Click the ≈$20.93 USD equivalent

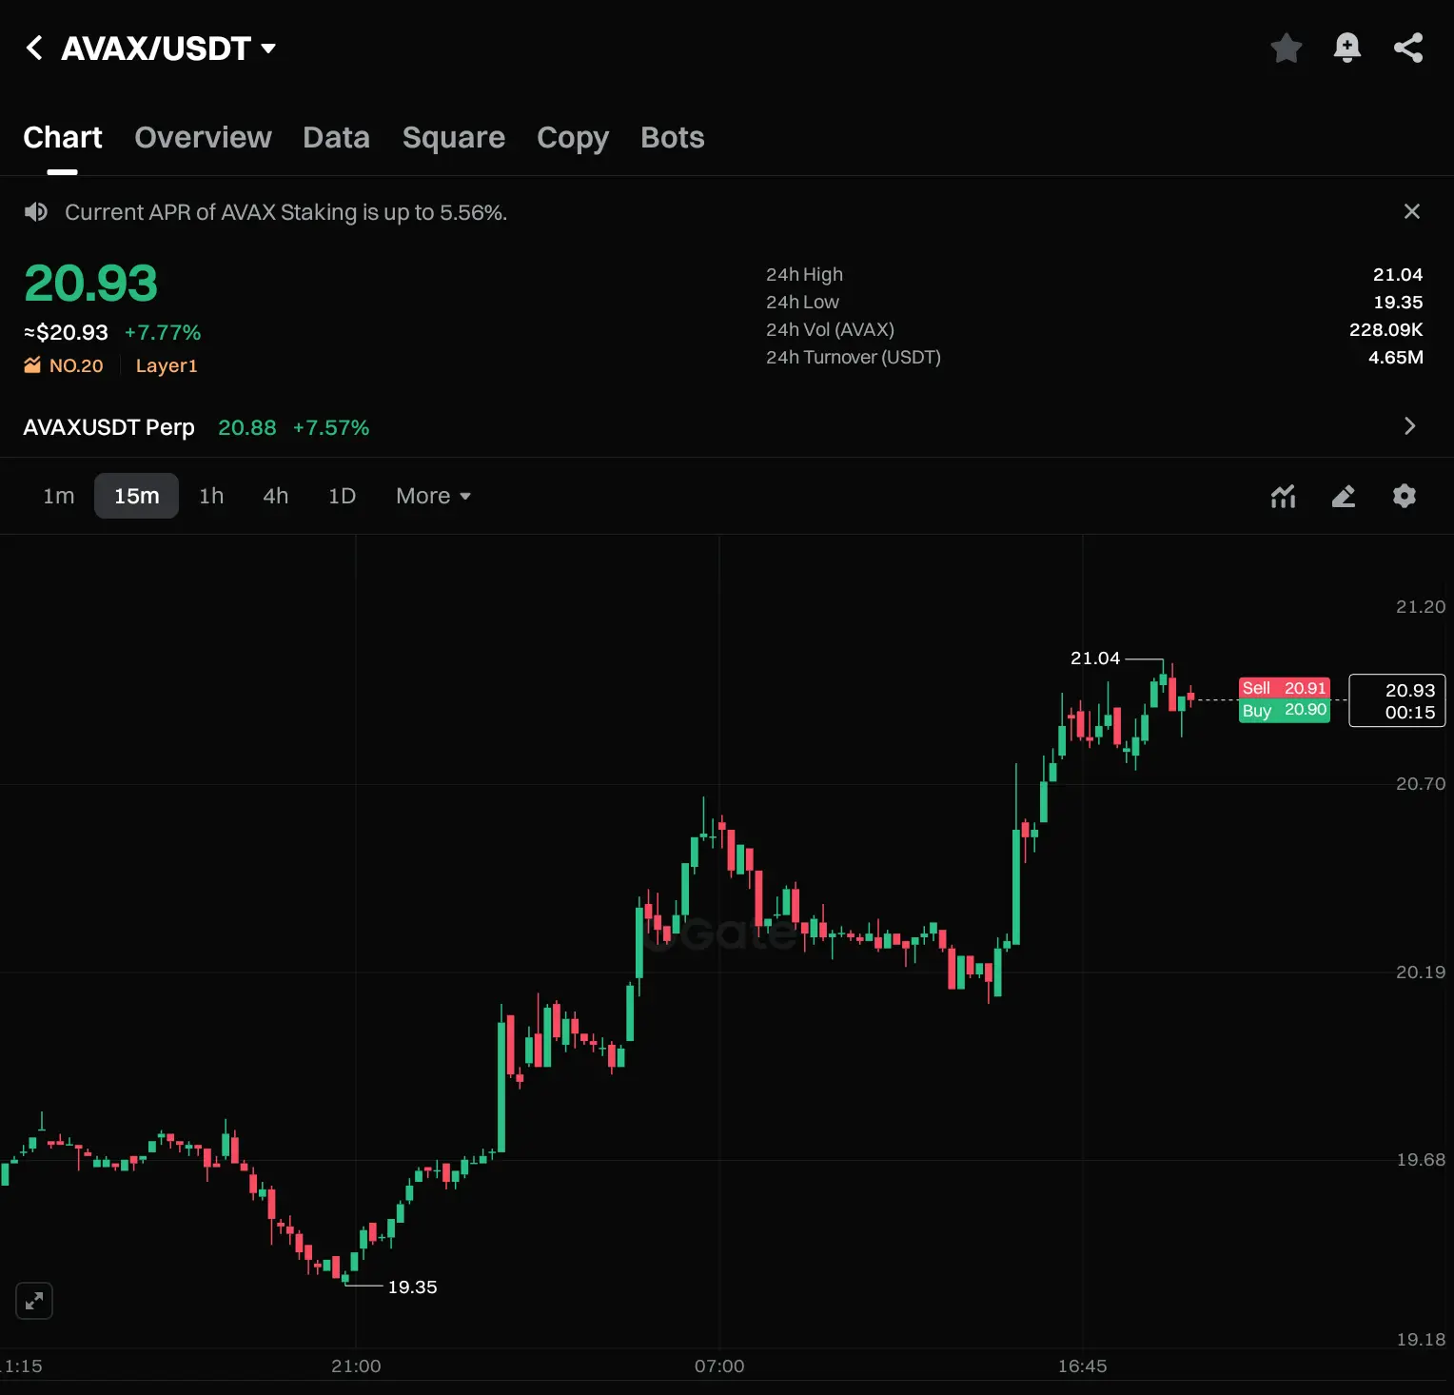point(66,332)
